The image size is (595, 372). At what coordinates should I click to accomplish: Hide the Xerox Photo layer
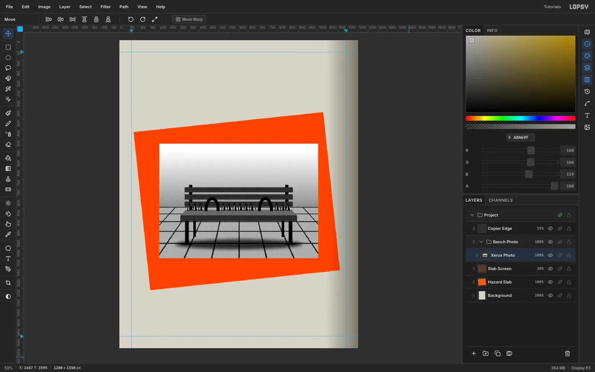550,255
